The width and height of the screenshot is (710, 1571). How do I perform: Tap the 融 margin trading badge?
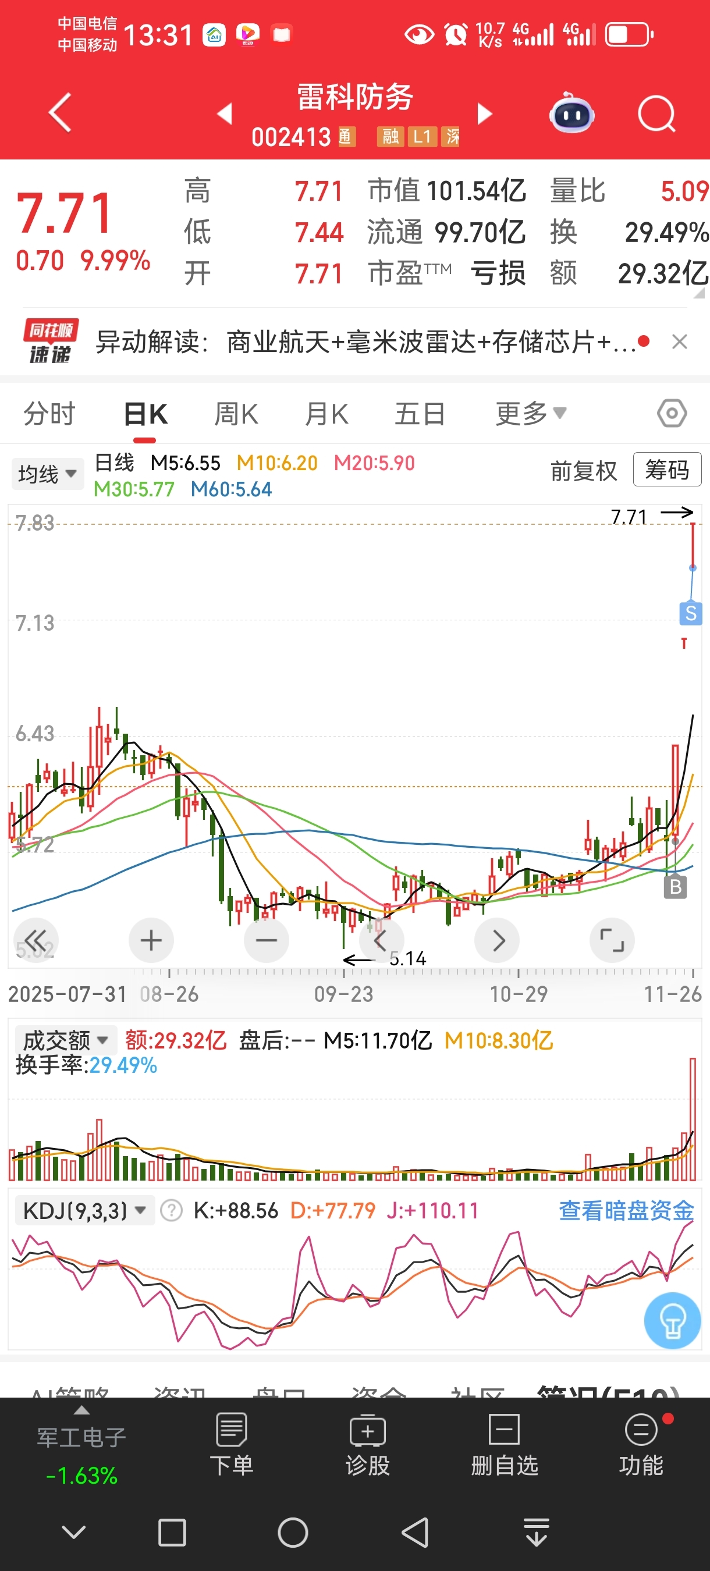click(390, 137)
